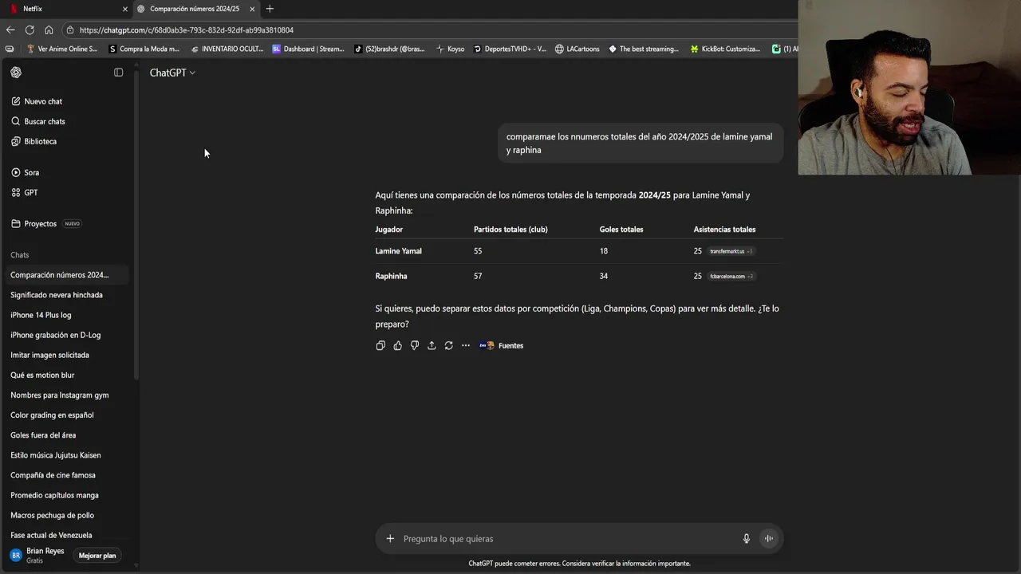Open chat 'Fase actual de Venezuela'
This screenshot has width=1021, height=574.
51,535
